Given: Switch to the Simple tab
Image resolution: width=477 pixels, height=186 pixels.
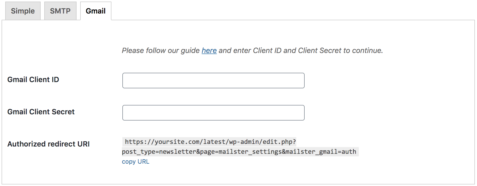Looking at the screenshot, I should pos(23,11).
